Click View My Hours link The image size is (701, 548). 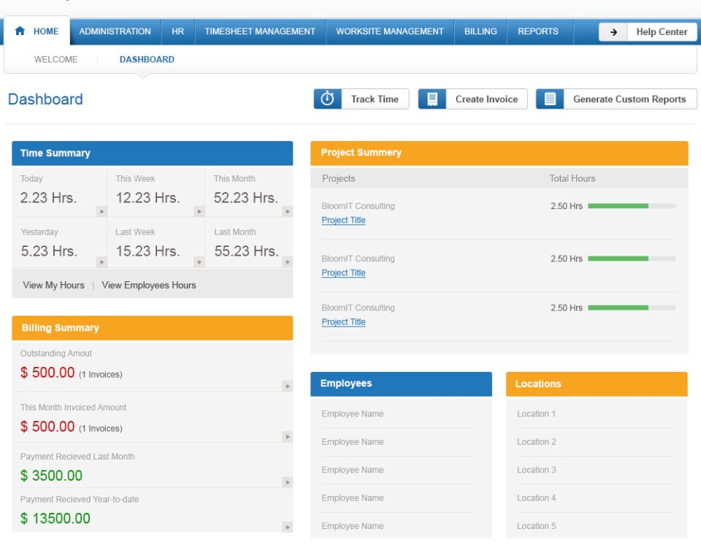pyautogui.click(x=53, y=285)
